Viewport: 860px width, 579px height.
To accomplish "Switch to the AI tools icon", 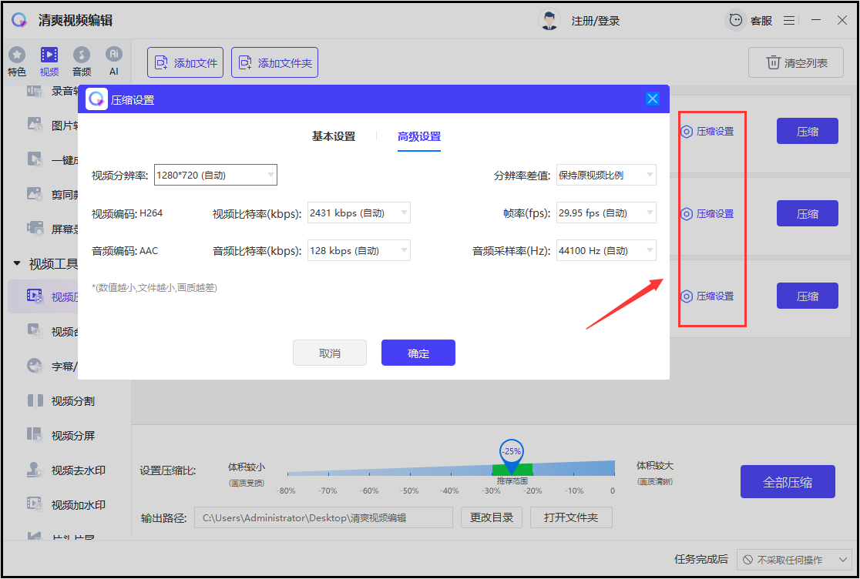I will pyautogui.click(x=113, y=54).
